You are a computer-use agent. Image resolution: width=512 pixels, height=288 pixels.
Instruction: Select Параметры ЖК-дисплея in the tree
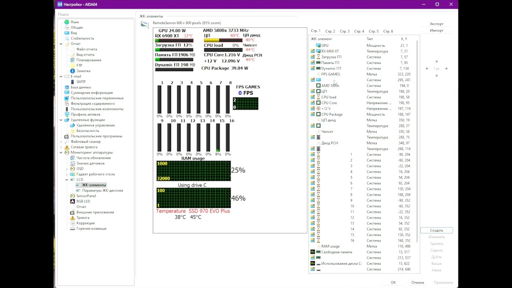coord(102,190)
